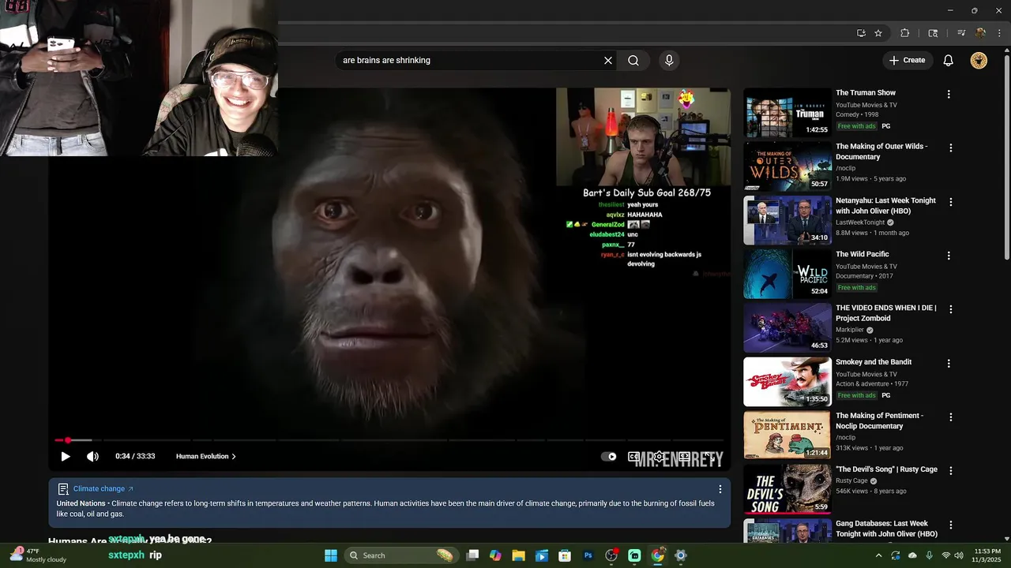Bookmark this page with star icon
This screenshot has height=568, width=1011.
[878, 33]
